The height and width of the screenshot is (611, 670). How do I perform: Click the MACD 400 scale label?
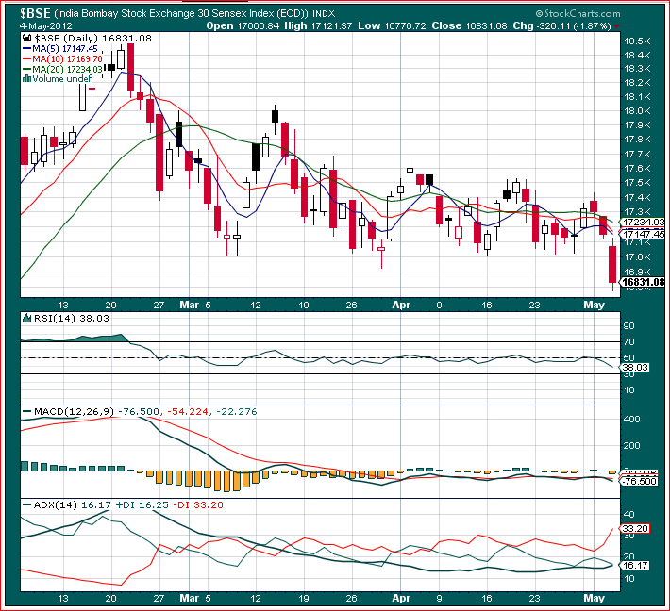pos(631,419)
